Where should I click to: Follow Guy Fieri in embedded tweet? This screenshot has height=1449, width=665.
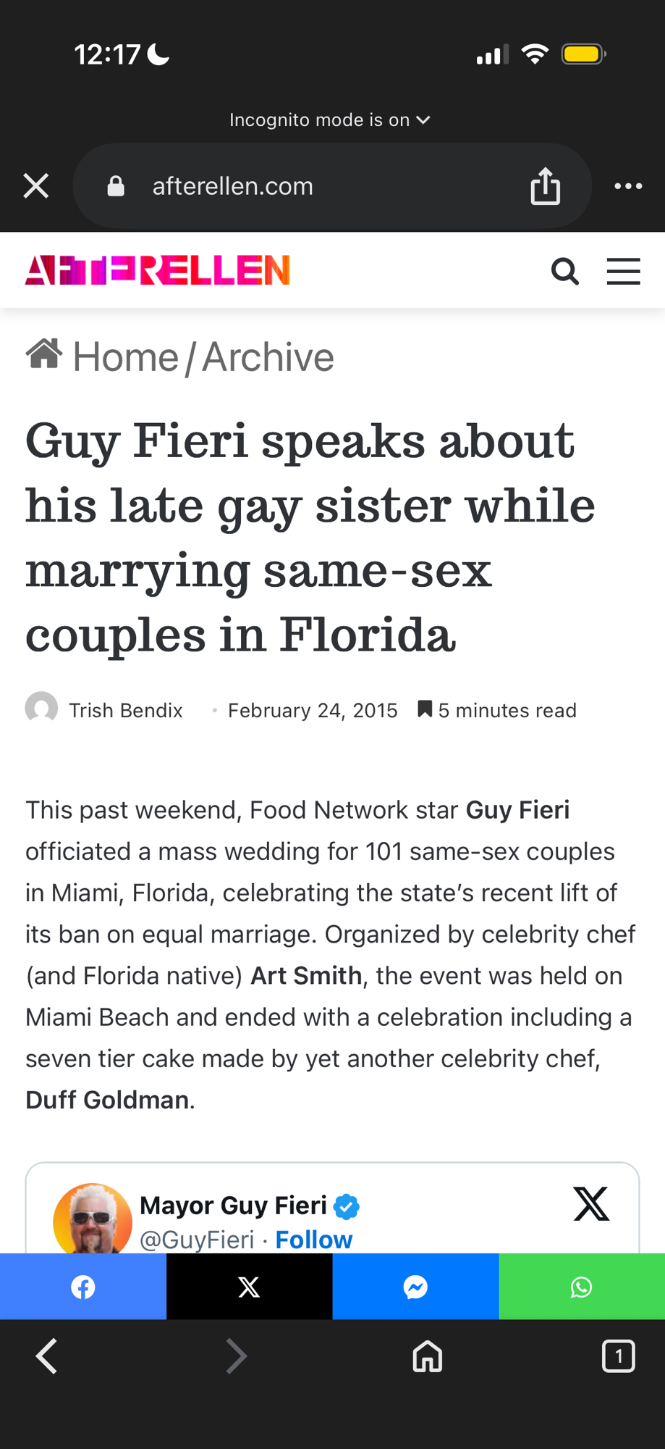click(313, 1240)
